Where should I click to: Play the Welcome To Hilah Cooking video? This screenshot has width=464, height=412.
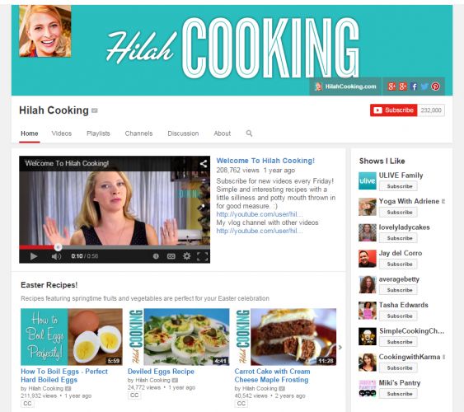(34, 256)
